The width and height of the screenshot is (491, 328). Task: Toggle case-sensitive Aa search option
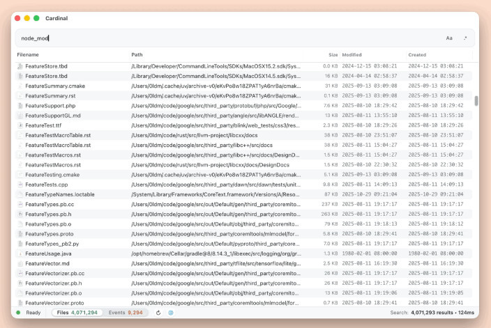coord(449,38)
